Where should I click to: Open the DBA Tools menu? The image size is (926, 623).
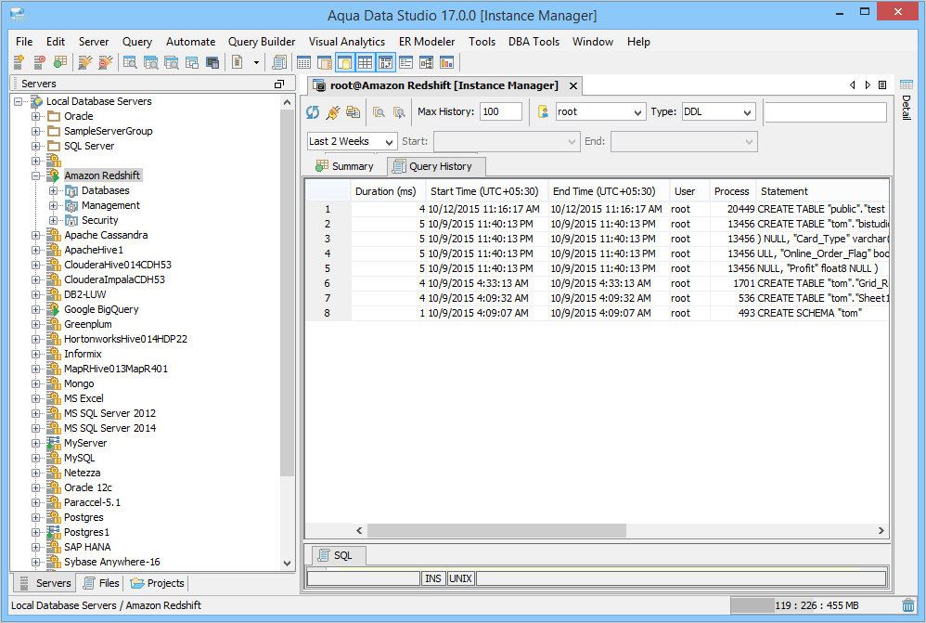(534, 41)
